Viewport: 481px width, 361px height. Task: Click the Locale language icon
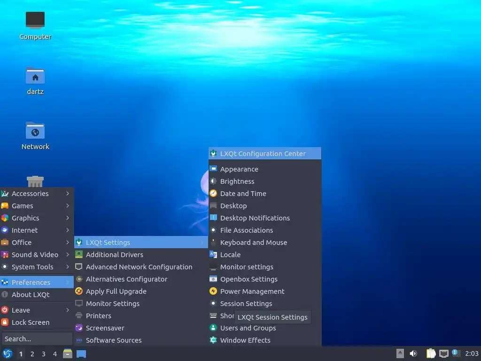coord(213,254)
